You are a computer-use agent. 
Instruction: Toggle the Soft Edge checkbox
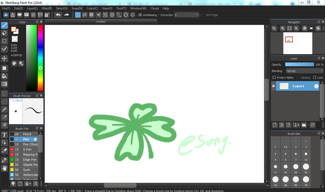[x=203, y=15]
